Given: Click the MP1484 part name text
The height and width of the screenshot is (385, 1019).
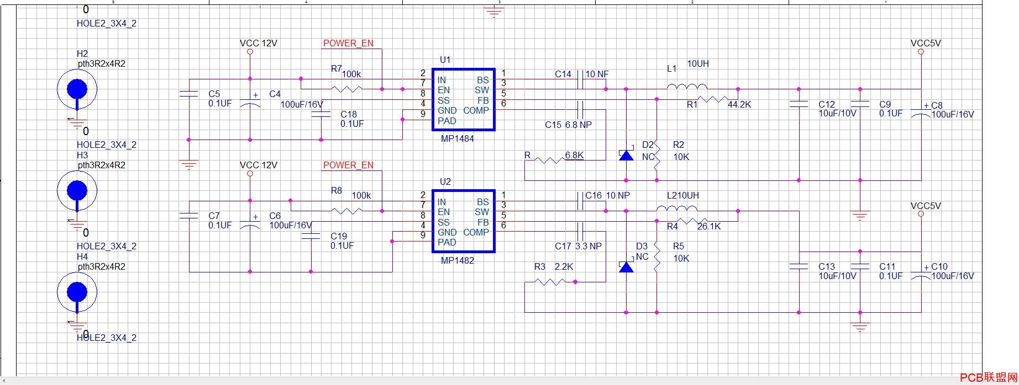Looking at the screenshot, I should click(458, 138).
